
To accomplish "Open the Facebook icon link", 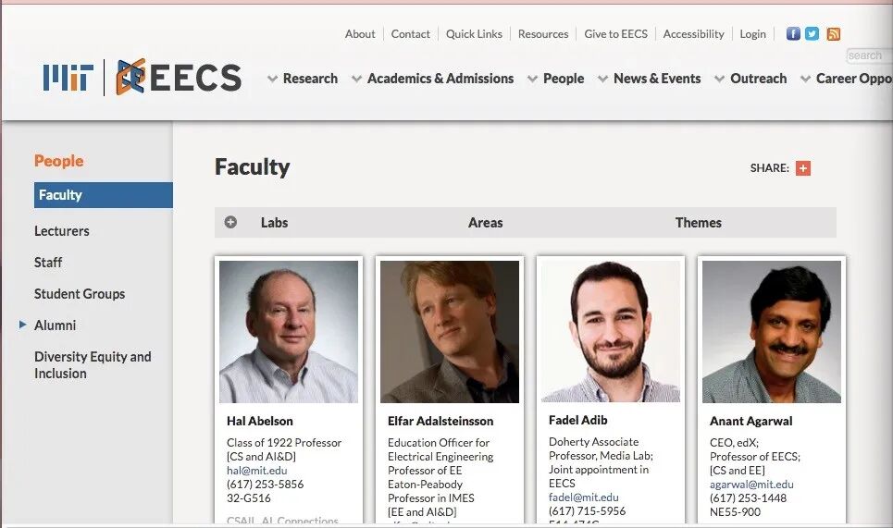I will (793, 33).
